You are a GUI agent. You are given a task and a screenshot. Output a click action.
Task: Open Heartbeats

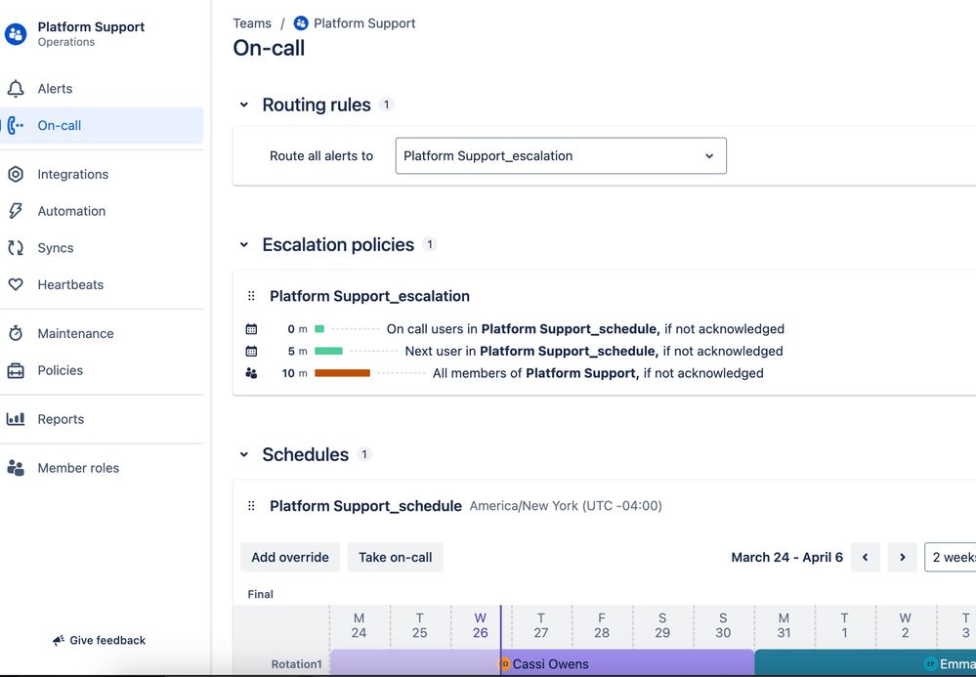(102, 284)
